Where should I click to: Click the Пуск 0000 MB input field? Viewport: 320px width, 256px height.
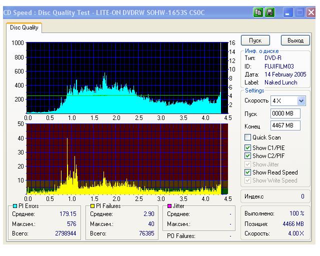pyautogui.click(x=283, y=113)
